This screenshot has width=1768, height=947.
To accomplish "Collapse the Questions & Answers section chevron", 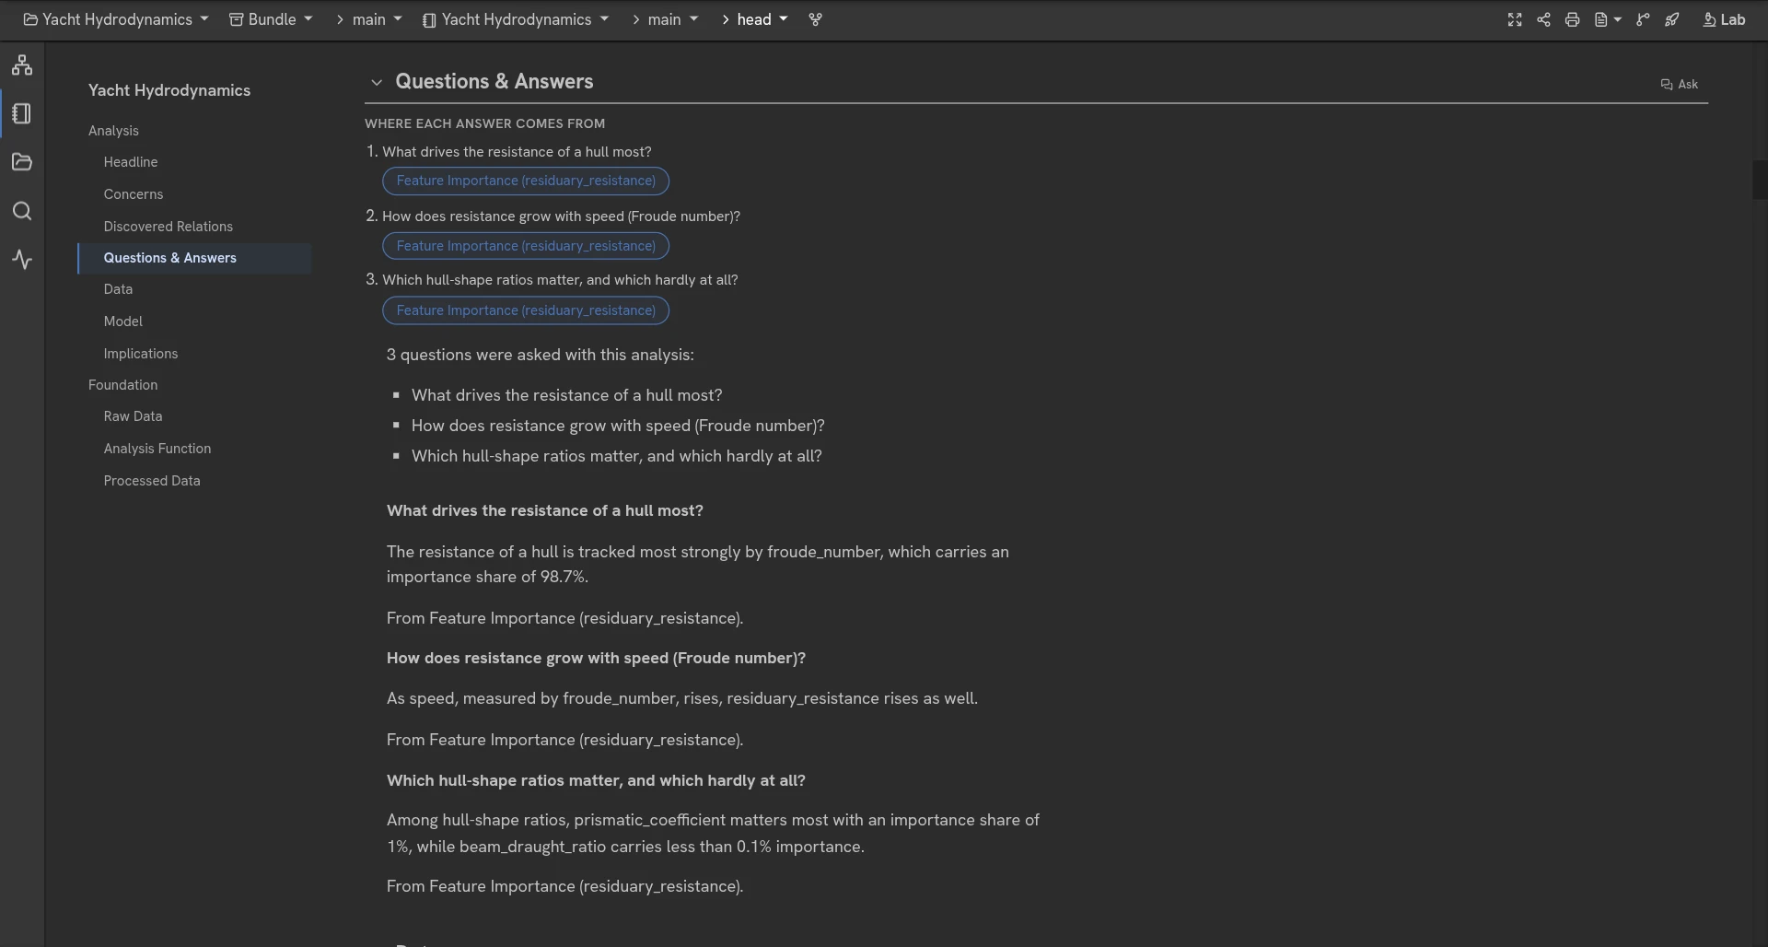I will pos(376,82).
